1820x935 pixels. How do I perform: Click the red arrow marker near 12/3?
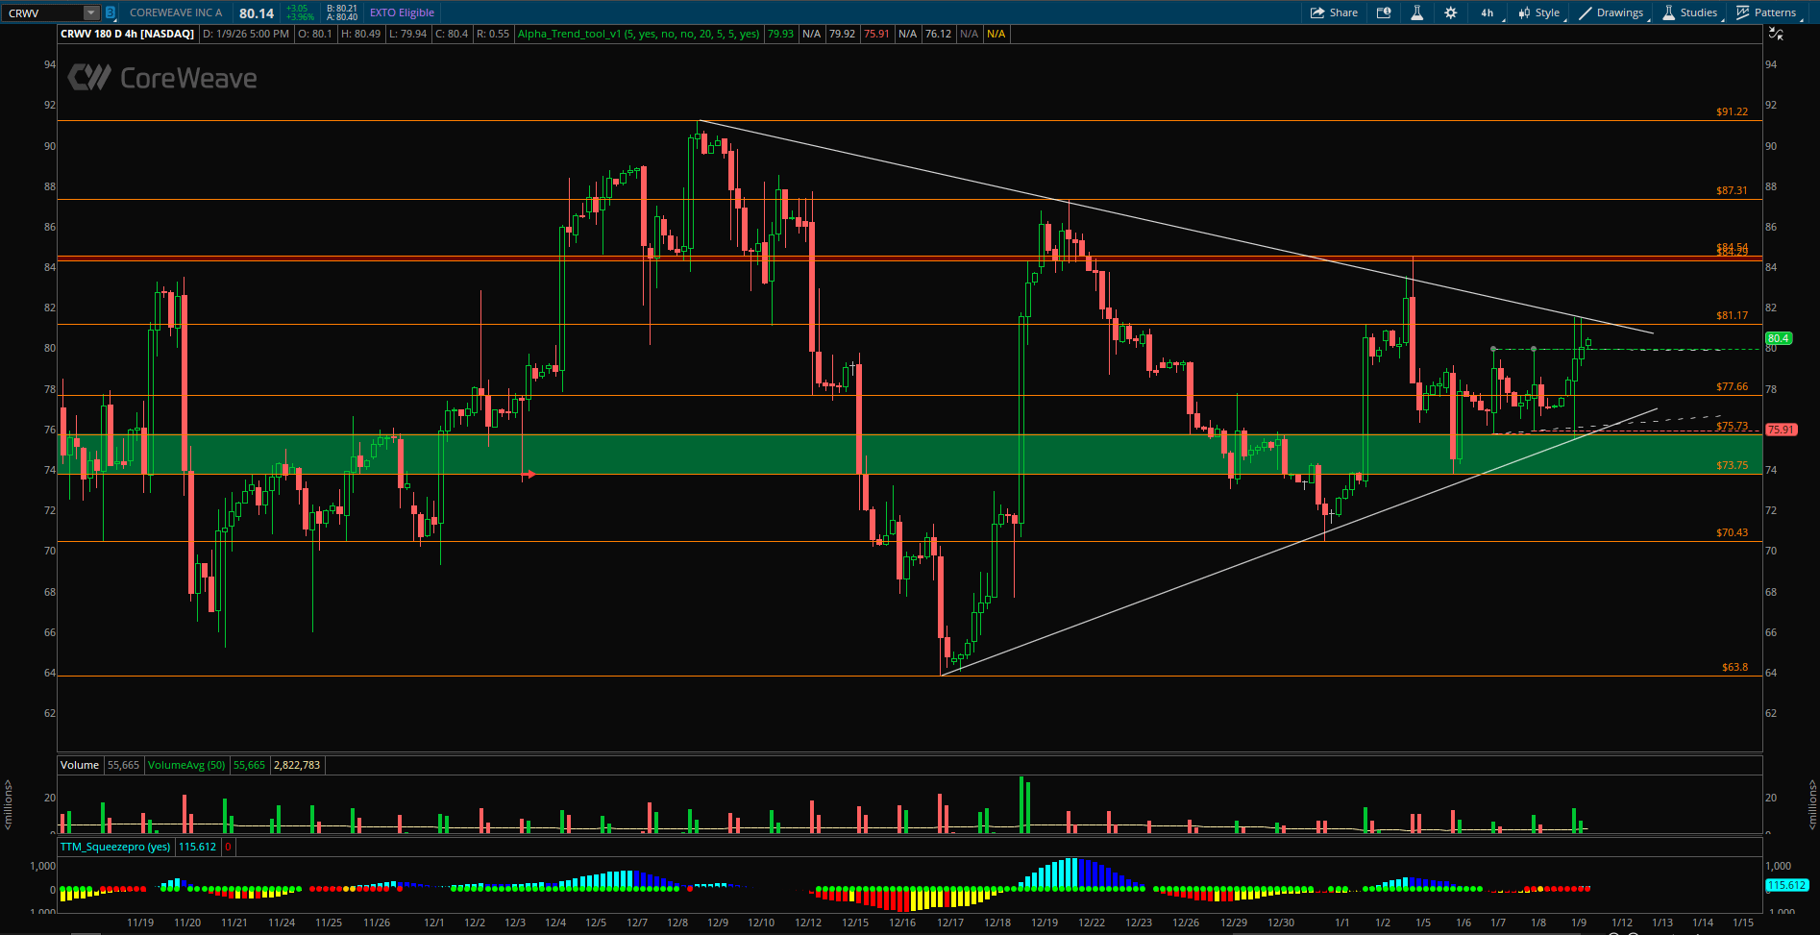(x=528, y=474)
